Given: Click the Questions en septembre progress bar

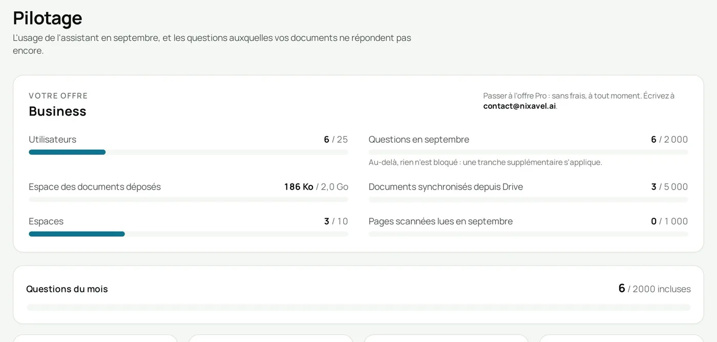Looking at the screenshot, I should [529, 152].
